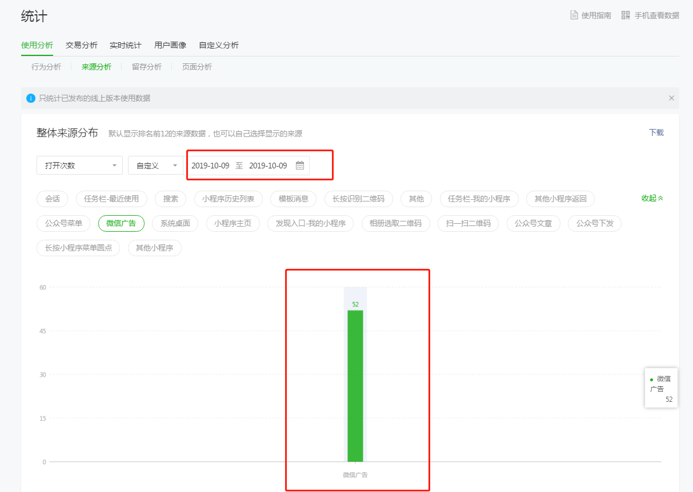693x492 pixels.
Task: Click the end date 2019-10-09 field
Action: click(268, 166)
